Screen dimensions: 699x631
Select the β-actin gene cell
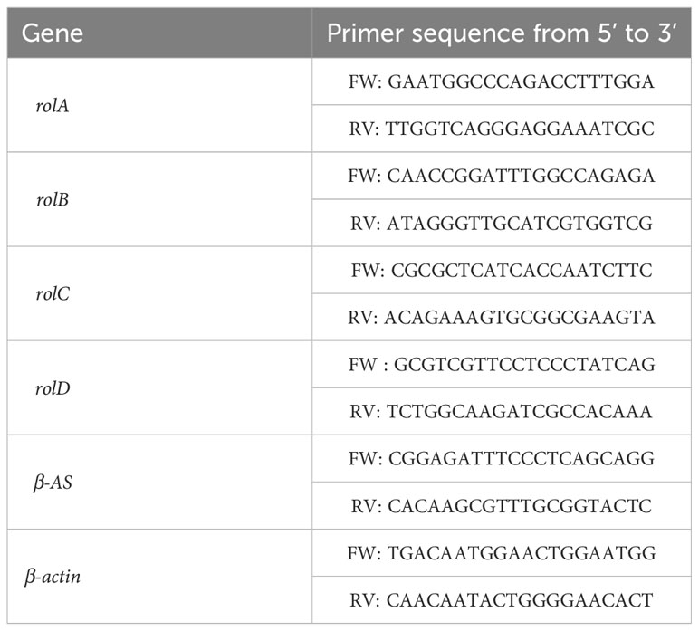[x=159, y=576]
